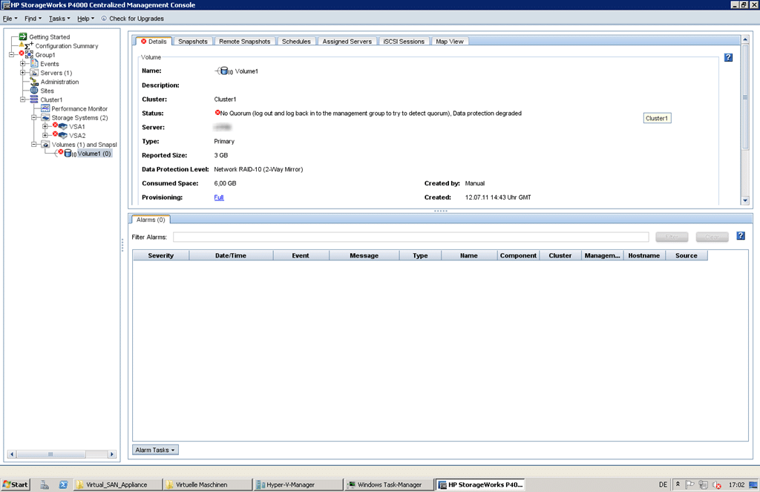Select the Alarms (0) tab
Image resolution: width=760 pixels, height=492 pixels.
(x=151, y=220)
